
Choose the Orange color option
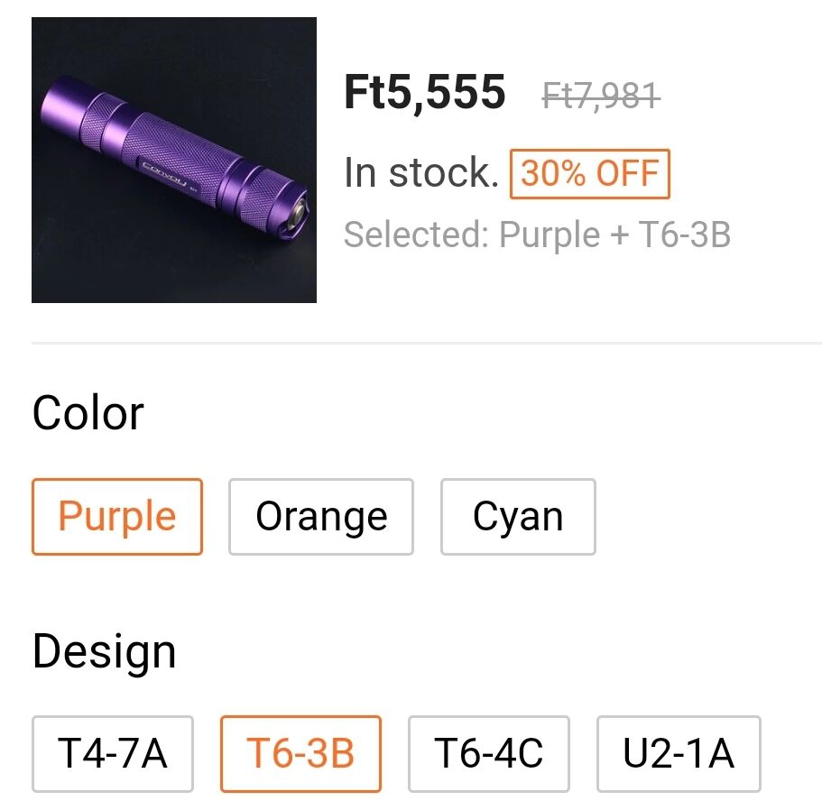(321, 517)
